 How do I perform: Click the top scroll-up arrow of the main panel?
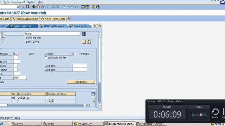100,33
